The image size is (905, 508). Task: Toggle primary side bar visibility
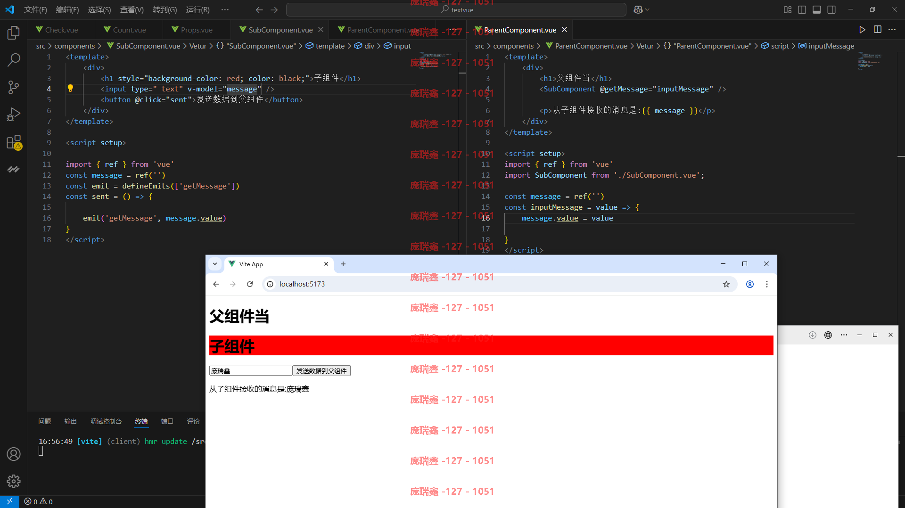(x=802, y=9)
